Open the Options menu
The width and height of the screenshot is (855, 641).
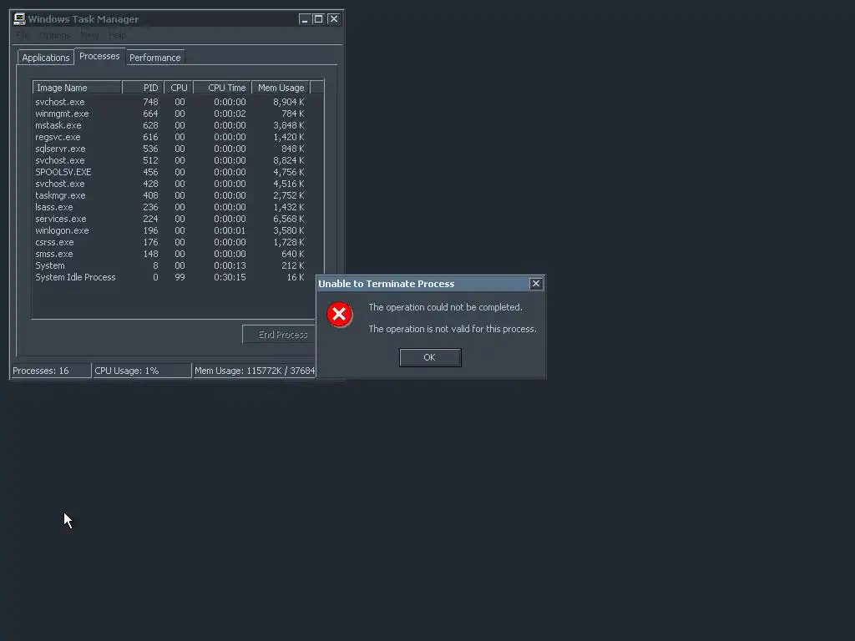(x=54, y=35)
